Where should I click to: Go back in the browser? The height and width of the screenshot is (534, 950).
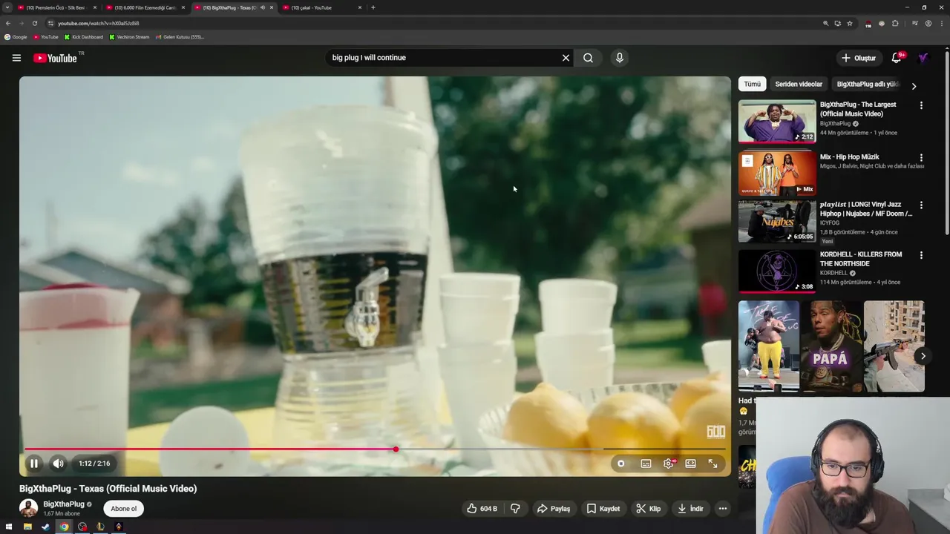8,23
